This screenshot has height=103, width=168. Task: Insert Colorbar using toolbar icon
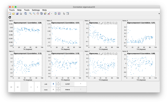click(x=55, y=14)
